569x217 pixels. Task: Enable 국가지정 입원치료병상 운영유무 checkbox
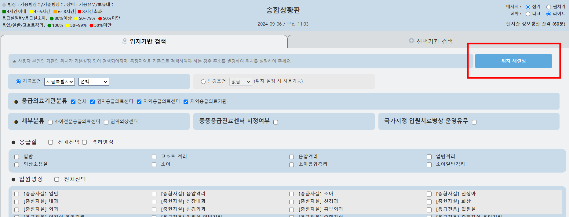click(474, 122)
